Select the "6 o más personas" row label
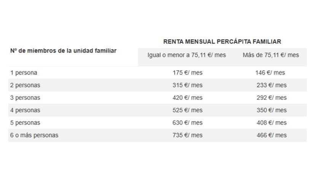Screen dimensions: 312x175 point(34,135)
